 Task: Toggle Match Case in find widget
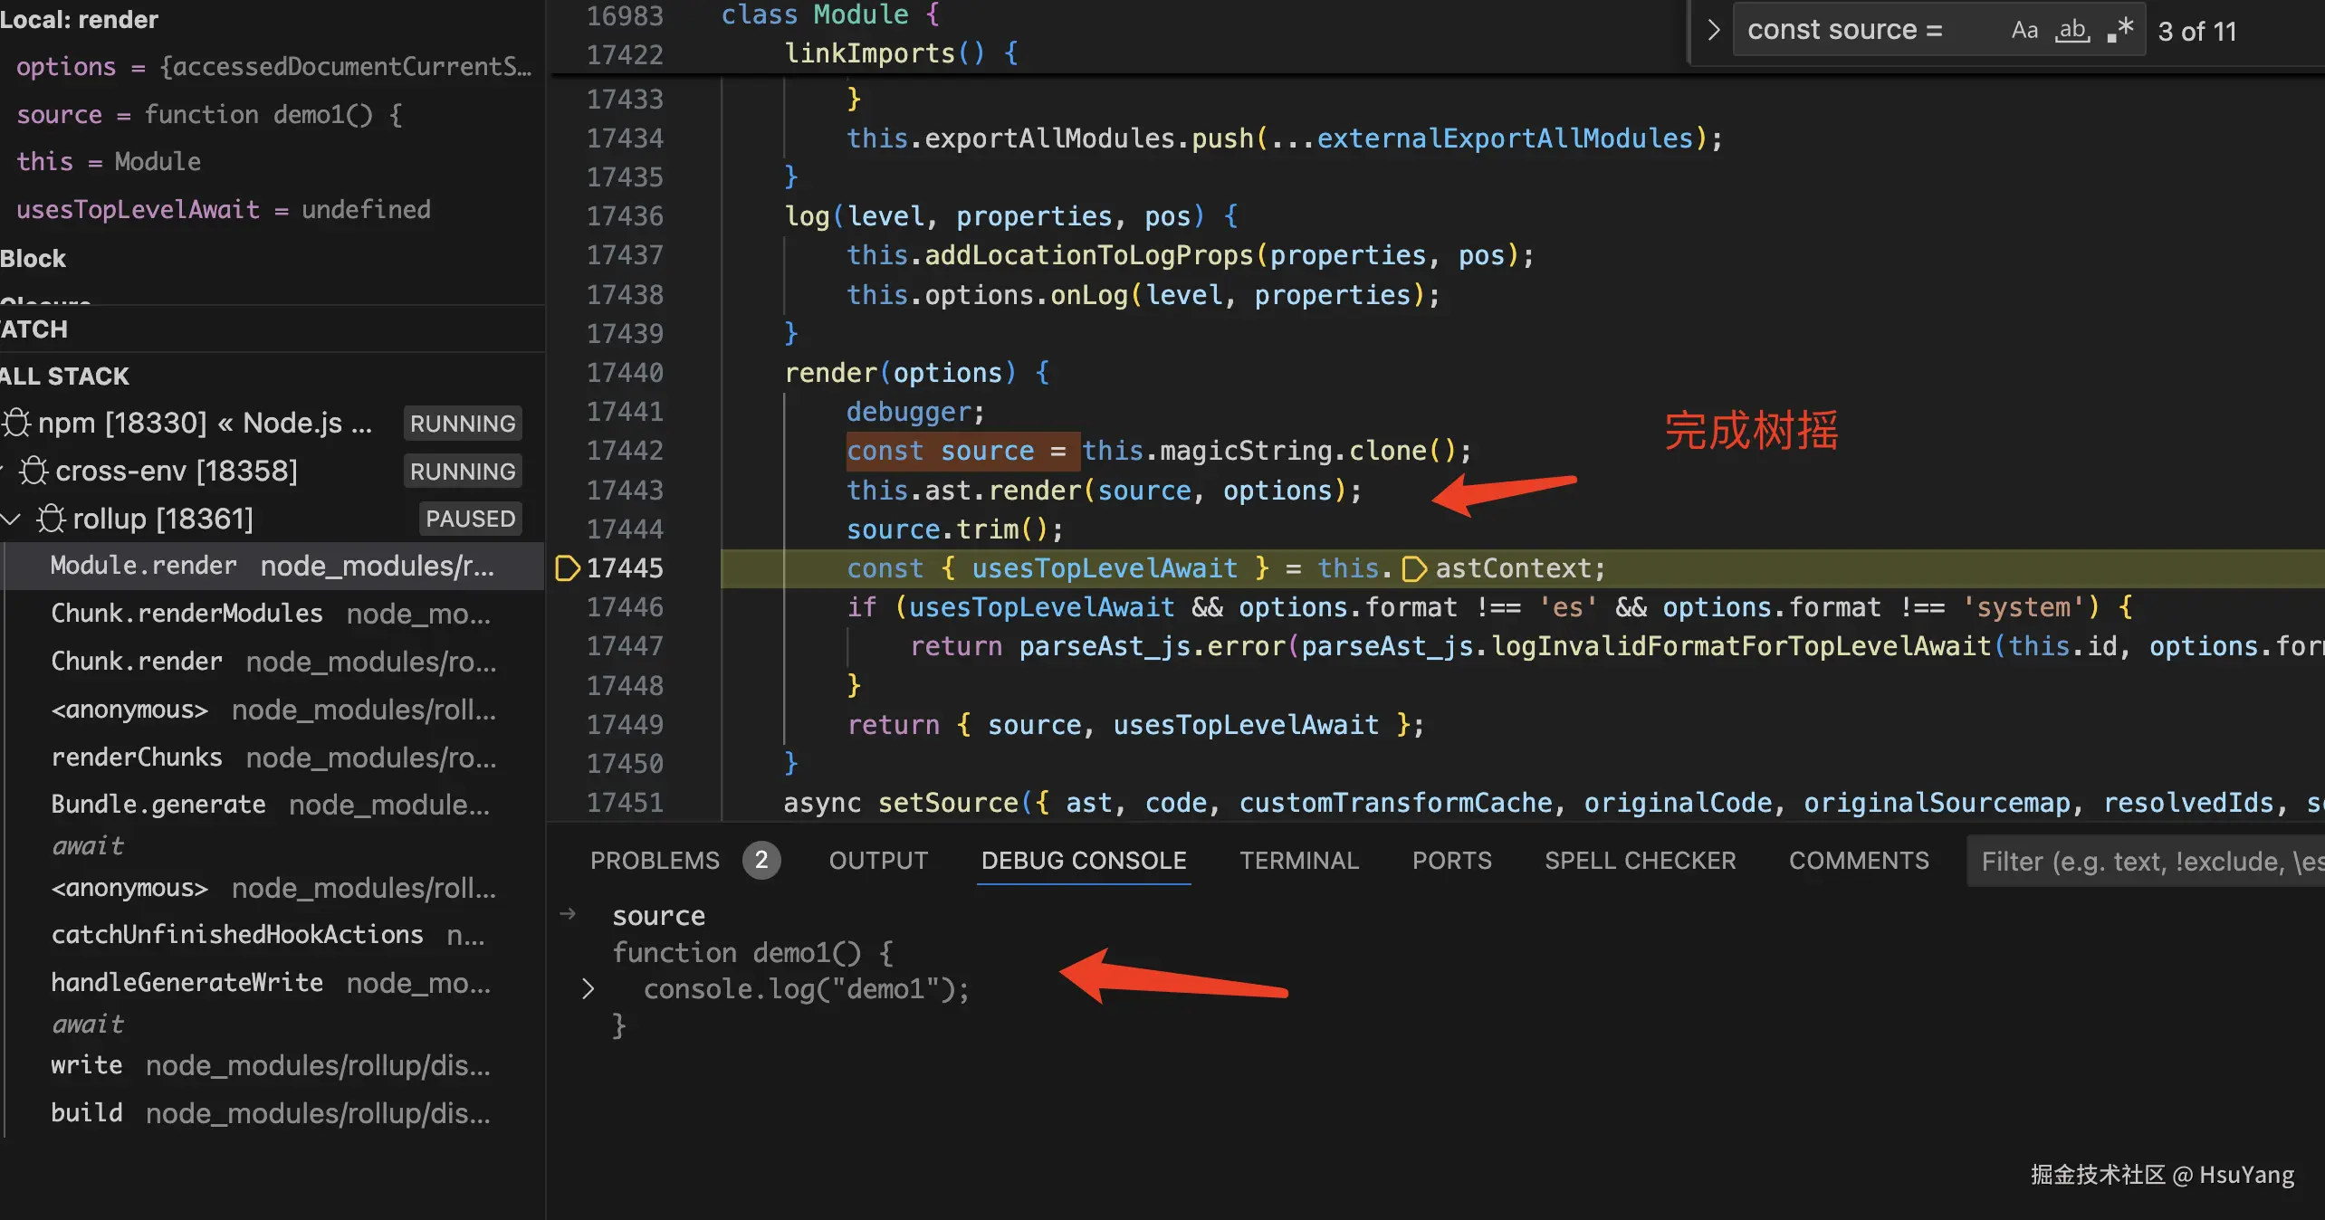pyautogui.click(x=2024, y=31)
